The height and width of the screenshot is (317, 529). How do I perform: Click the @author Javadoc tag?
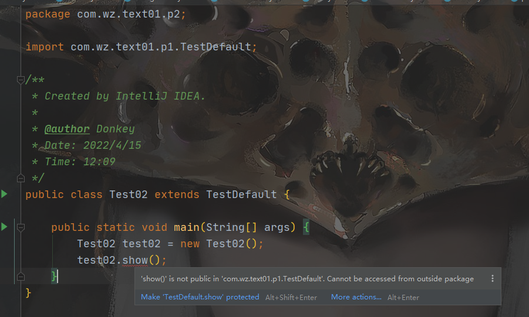tap(67, 129)
